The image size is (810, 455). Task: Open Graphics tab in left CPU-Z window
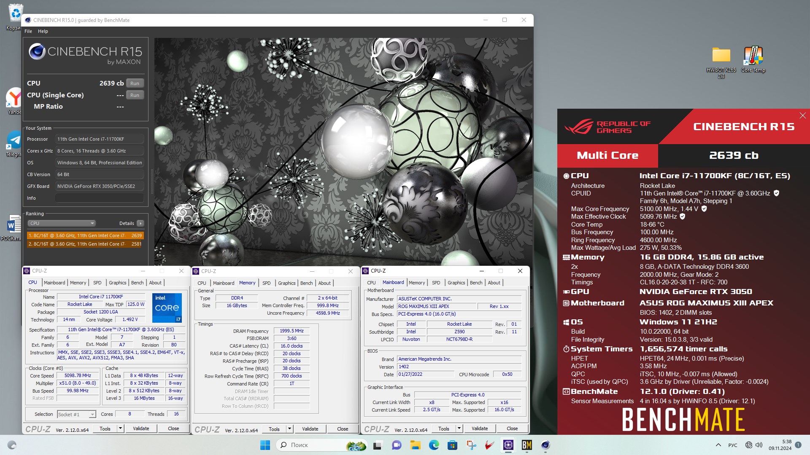coord(118,283)
